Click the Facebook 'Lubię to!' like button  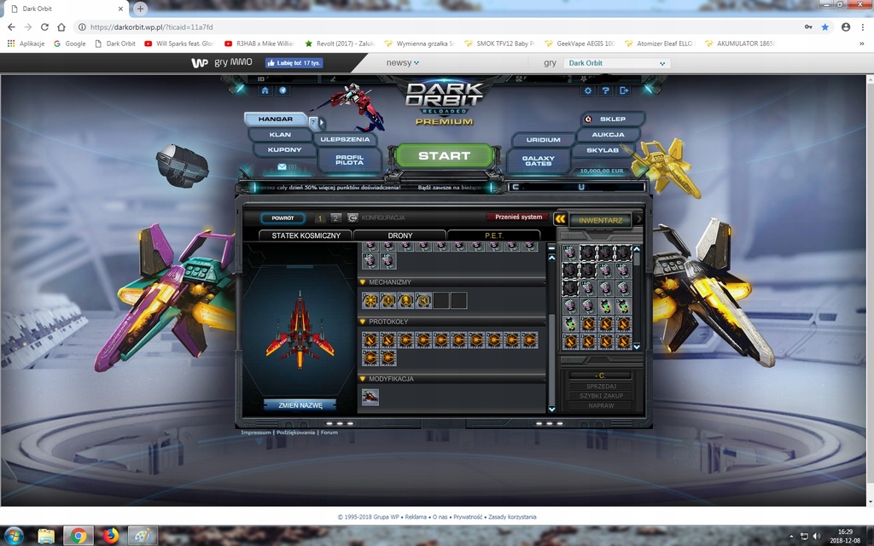click(294, 63)
